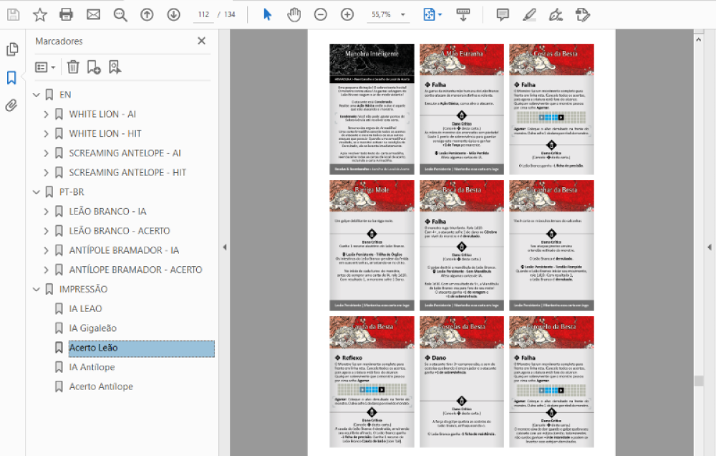Select the Highlight text tool
This screenshot has width=716, height=456.
click(x=529, y=14)
